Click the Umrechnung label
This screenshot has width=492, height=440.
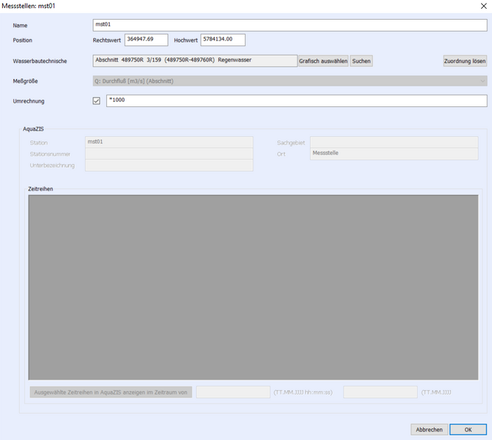pos(29,101)
